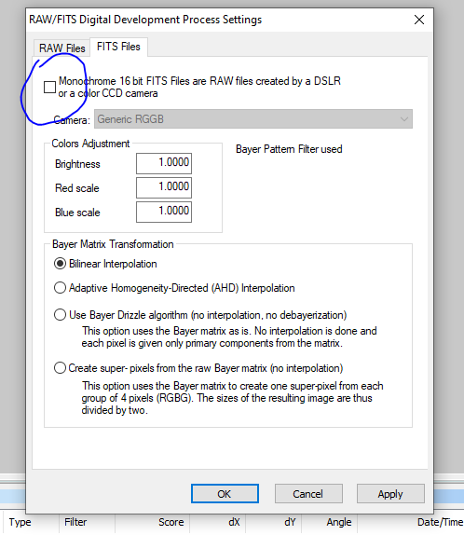
Task: Confirm settings with the OK button
Action: (x=225, y=494)
